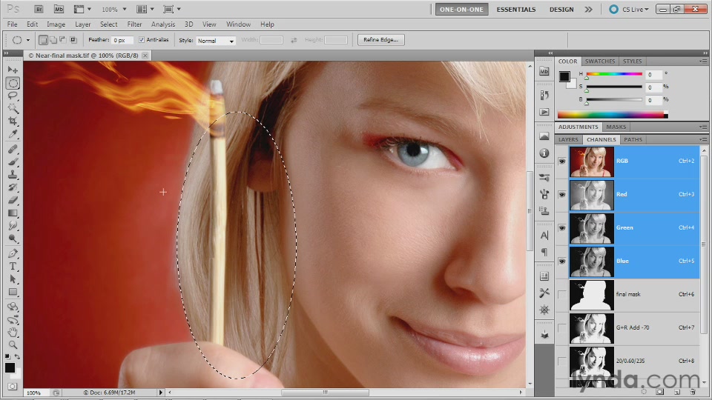Open the Analysis menu
The width and height of the screenshot is (712, 400).
click(x=163, y=24)
